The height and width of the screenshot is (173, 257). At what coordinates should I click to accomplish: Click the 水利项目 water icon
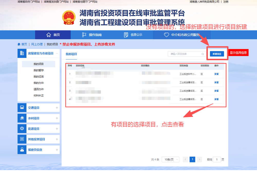point(22,118)
